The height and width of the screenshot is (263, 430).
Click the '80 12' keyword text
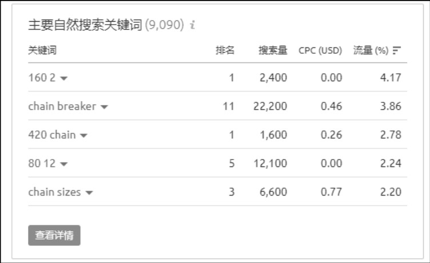[x=42, y=163]
